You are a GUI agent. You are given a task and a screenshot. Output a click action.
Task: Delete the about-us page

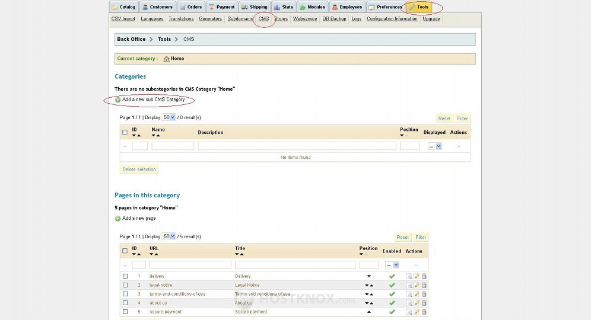pyautogui.click(x=424, y=303)
